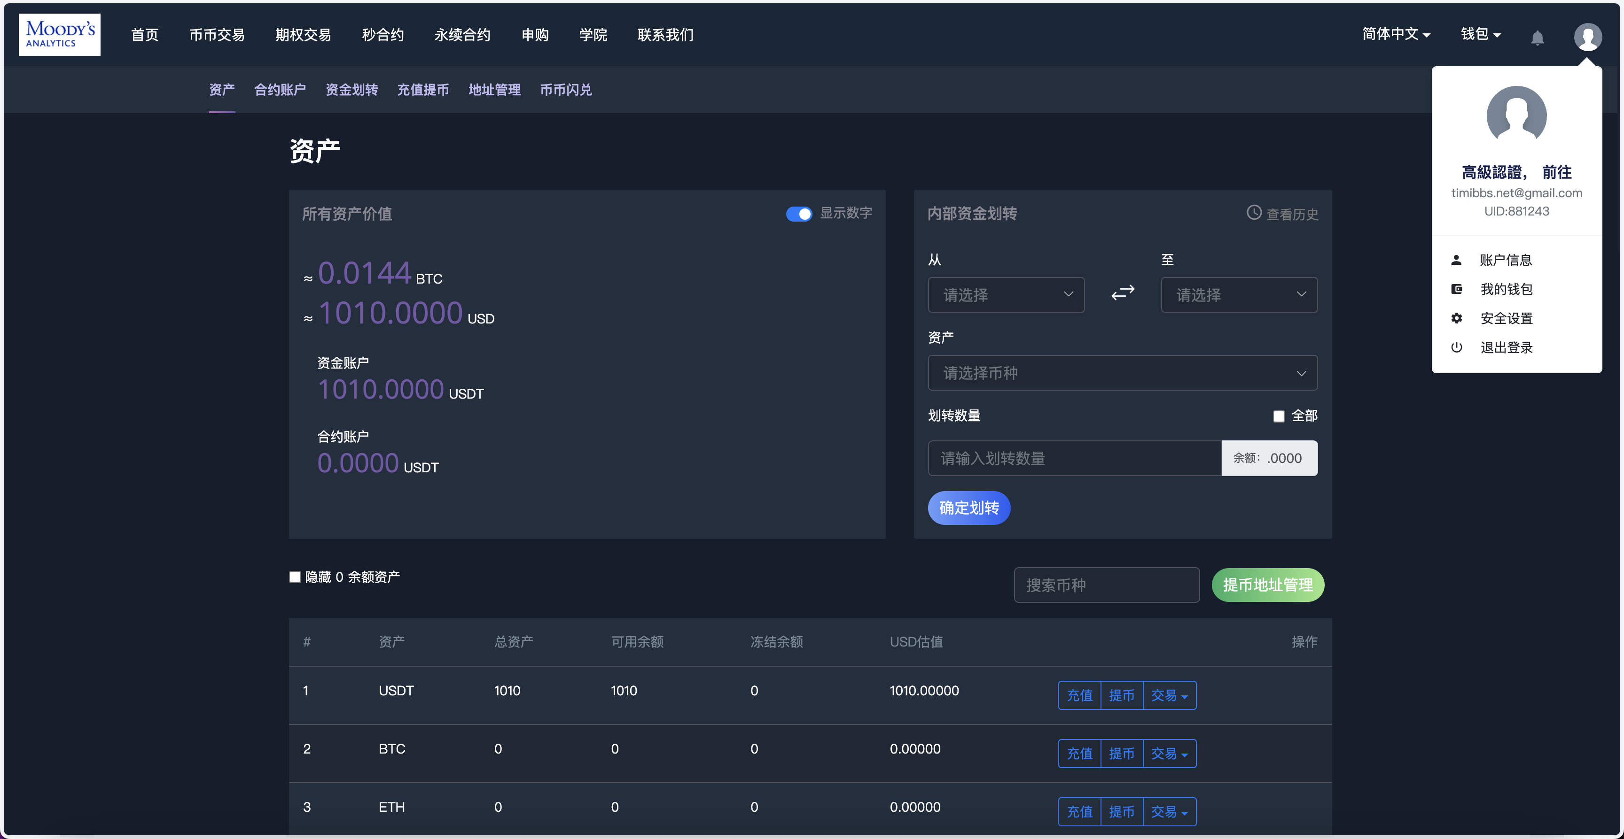Viewport: 1624px width, 839px height.
Task: Click the clock icon beside 查看历史
Action: coord(1254,213)
